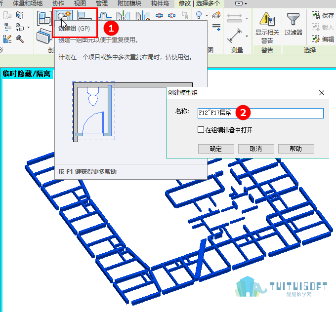Expand the lightbulb Hide in View dropdown
The height and width of the screenshot is (312, 336).
tap(207, 15)
